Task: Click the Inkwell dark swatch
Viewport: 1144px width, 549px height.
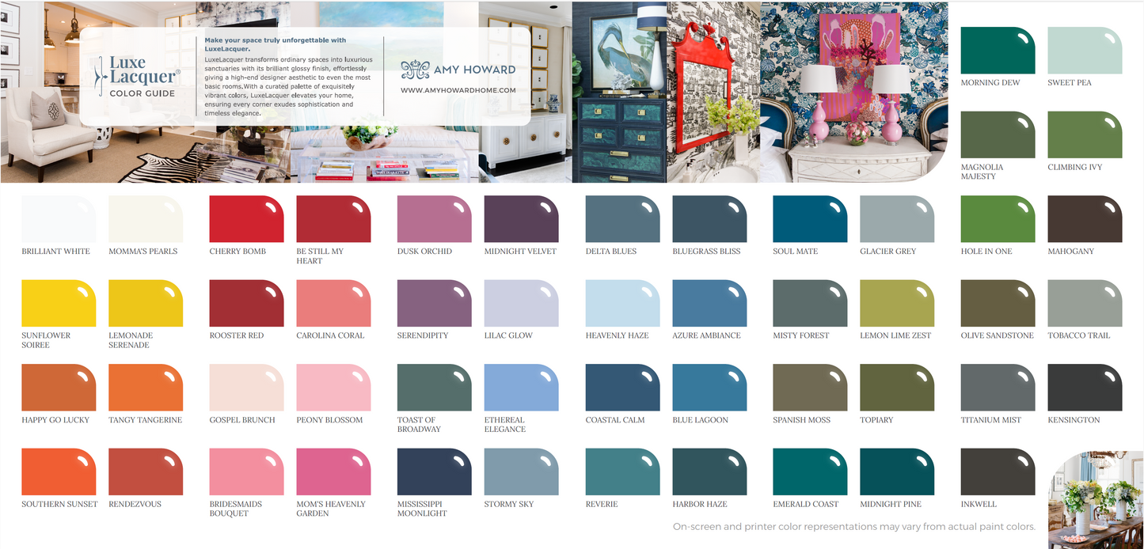Action: click(x=998, y=471)
